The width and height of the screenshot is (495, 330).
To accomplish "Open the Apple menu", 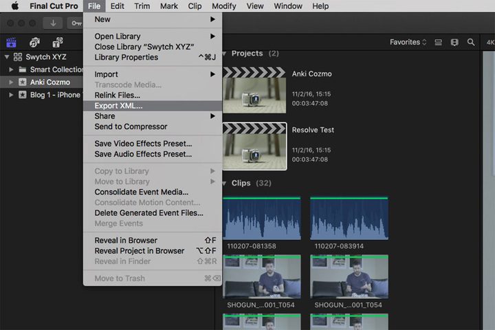I will click(15, 6).
